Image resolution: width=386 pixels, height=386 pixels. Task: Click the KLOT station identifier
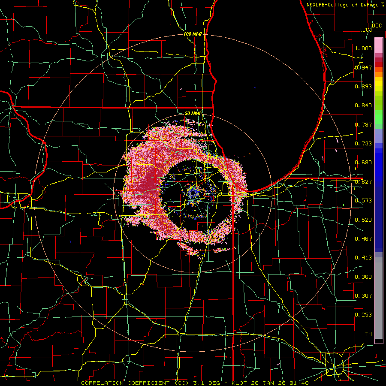coord(239,383)
